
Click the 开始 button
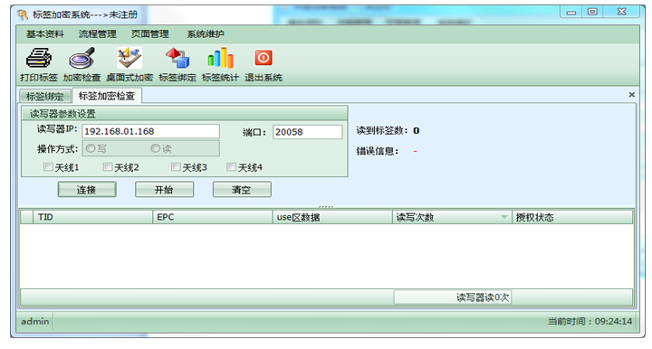pyautogui.click(x=164, y=190)
